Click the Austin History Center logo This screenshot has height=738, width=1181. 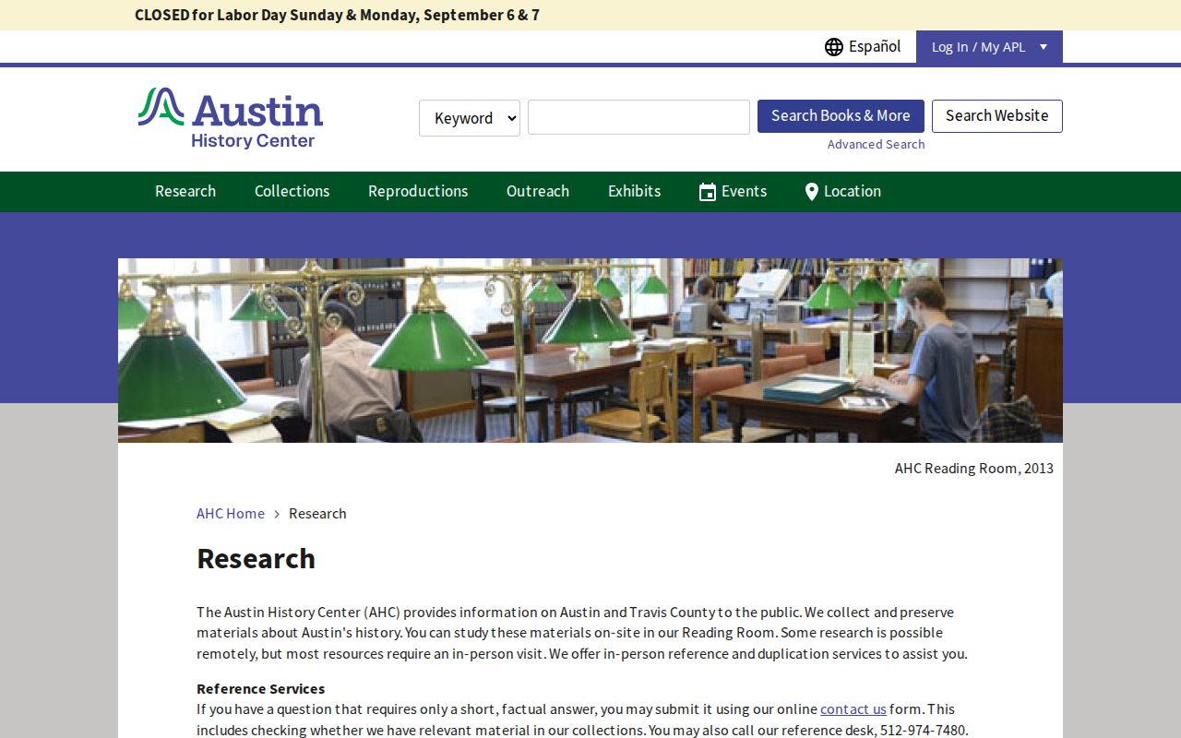coord(231,118)
